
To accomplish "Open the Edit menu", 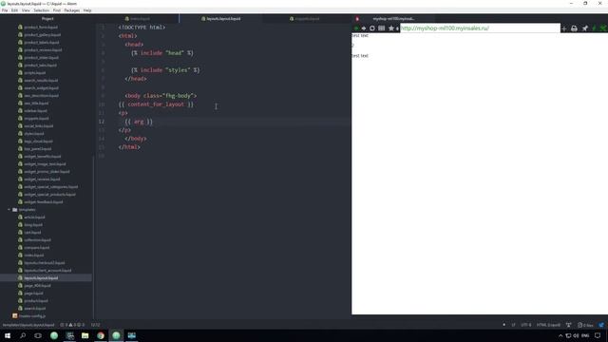I will pos(15,10).
